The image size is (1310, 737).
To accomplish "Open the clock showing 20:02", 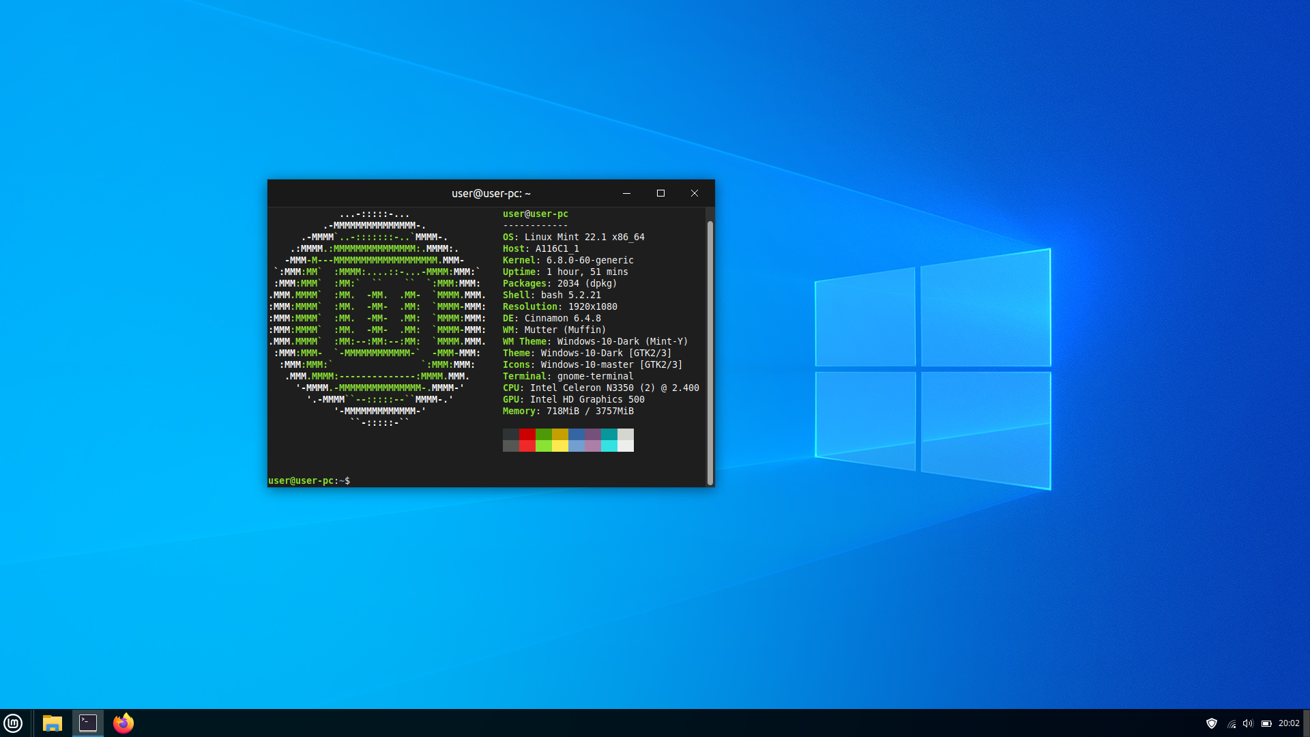I will click(1289, 723).
